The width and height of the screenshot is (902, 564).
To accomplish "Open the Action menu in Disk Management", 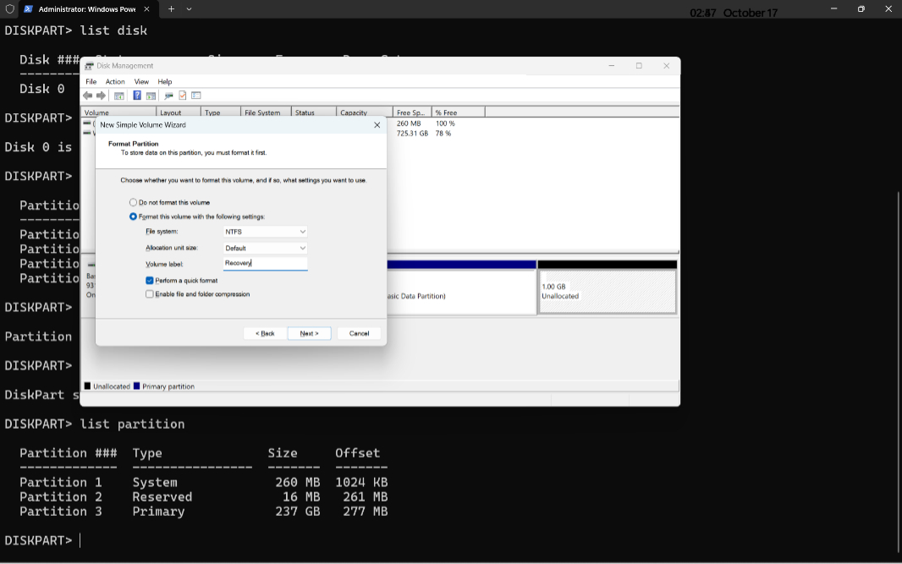I will (x=115, y=82).
